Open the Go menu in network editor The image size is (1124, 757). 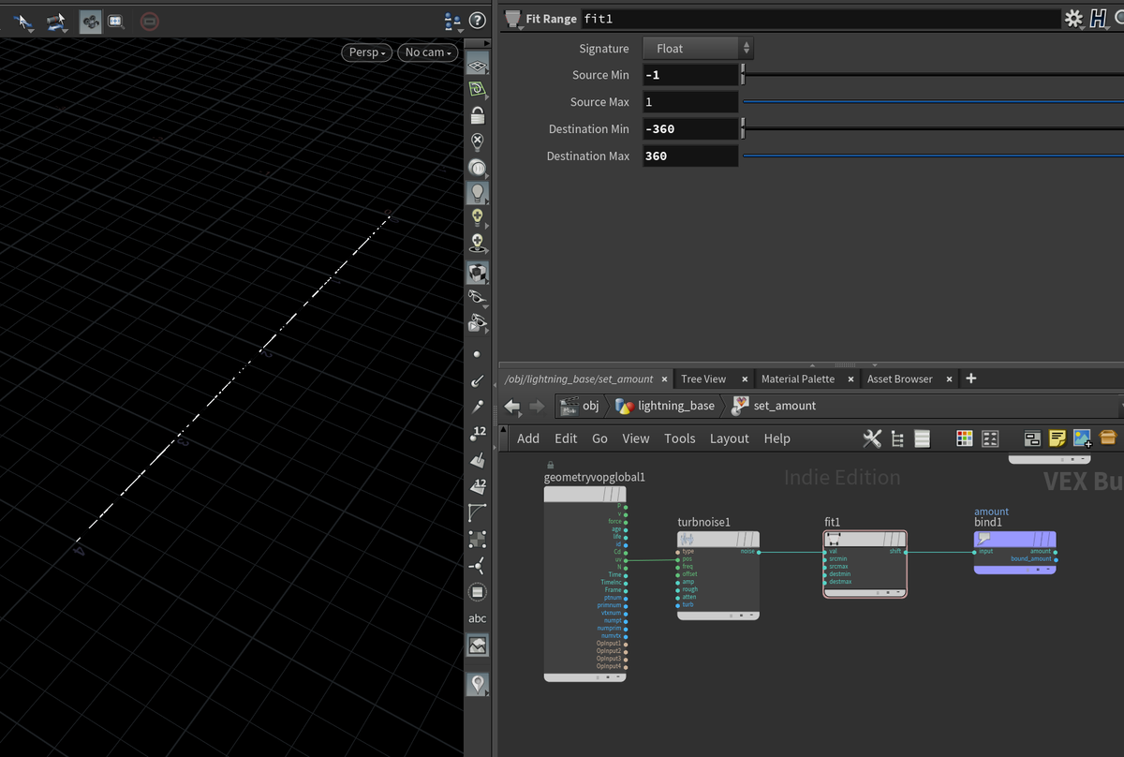point(599,438)
